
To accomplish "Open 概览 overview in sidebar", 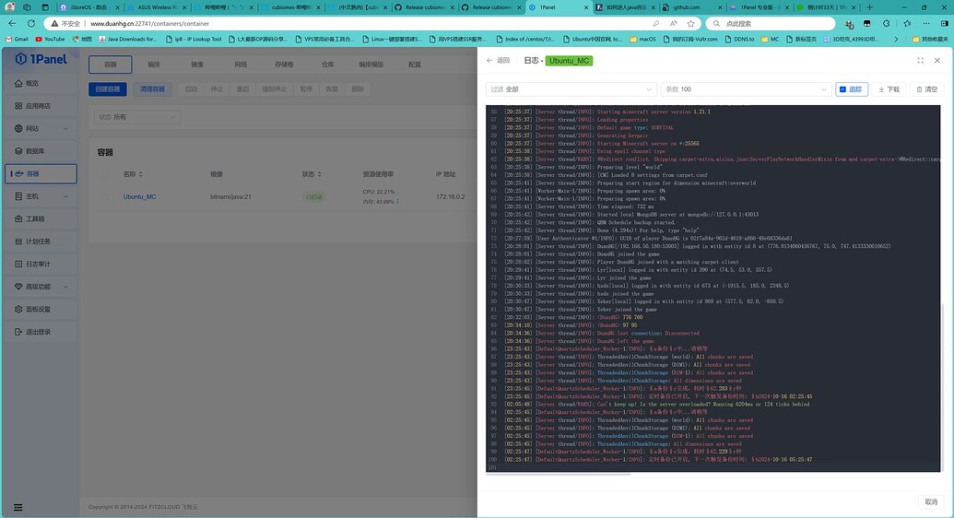I will pos(32,84).
